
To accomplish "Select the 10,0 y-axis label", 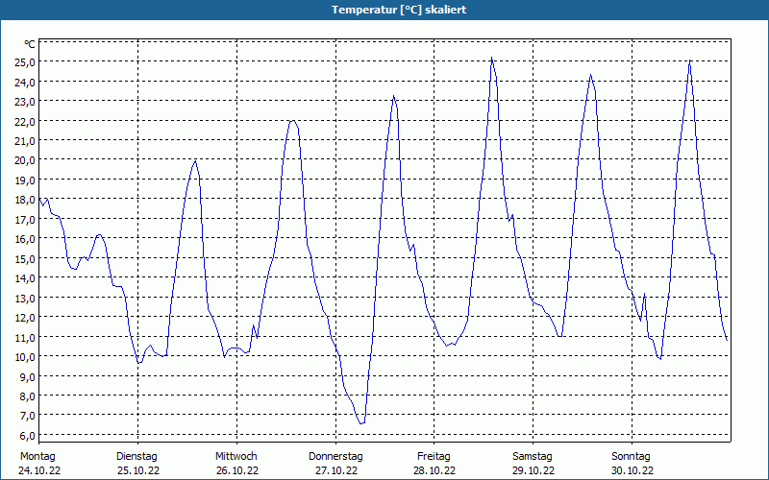I will coord(26,356).
